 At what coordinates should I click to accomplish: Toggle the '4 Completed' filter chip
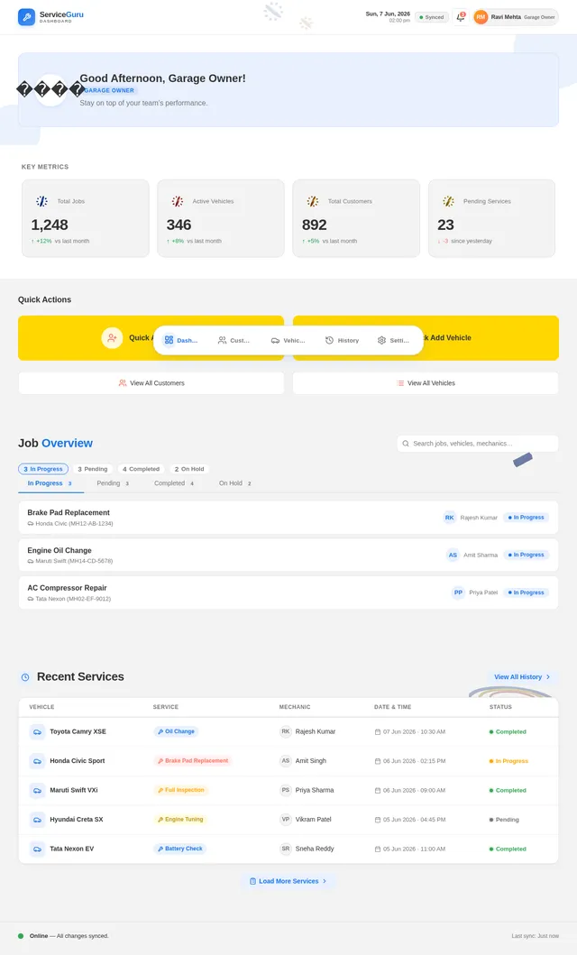[141, 469]
